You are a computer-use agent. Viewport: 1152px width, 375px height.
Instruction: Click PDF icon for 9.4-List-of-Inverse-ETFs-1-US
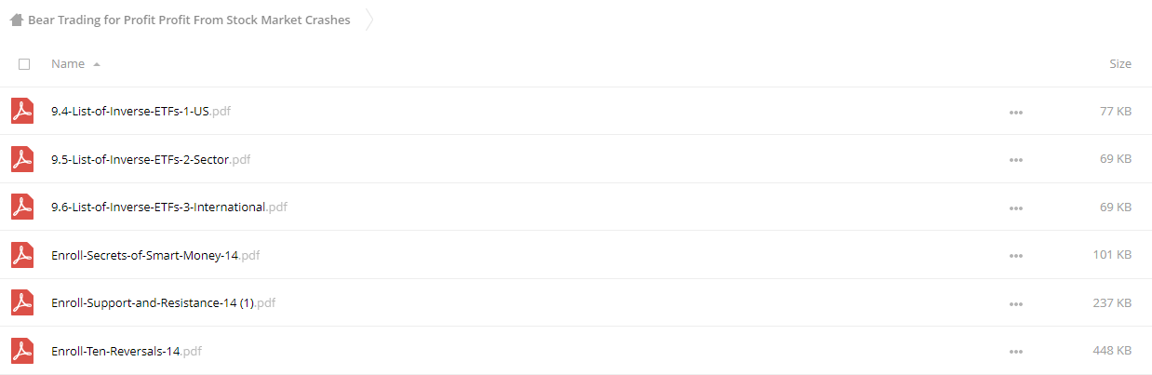[x=22, y=111]
